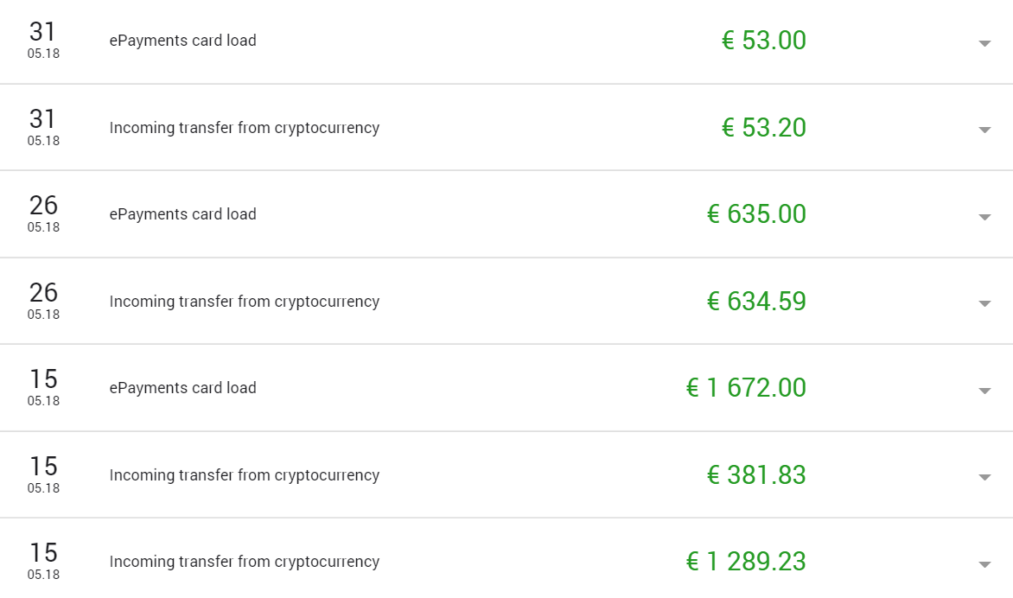
Task: Show details arrow for € 381.83 transfer
Action: click(984, 477)
